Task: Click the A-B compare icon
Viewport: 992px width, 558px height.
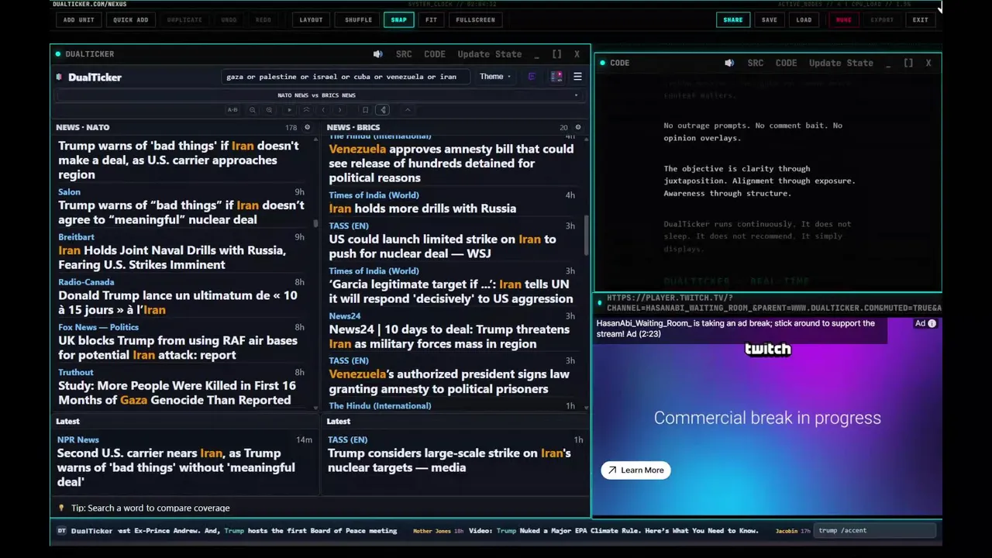Action: (x=232, y=110)
